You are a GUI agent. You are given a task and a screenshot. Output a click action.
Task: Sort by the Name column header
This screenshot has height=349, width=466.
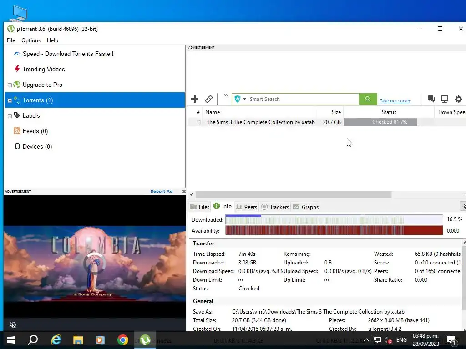coord(259,112)
